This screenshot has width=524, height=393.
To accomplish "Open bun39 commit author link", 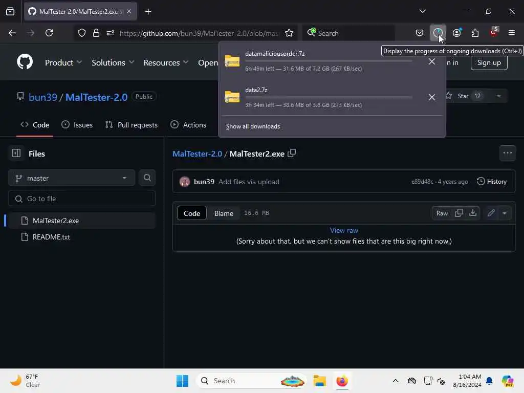I will coord(204,182).
